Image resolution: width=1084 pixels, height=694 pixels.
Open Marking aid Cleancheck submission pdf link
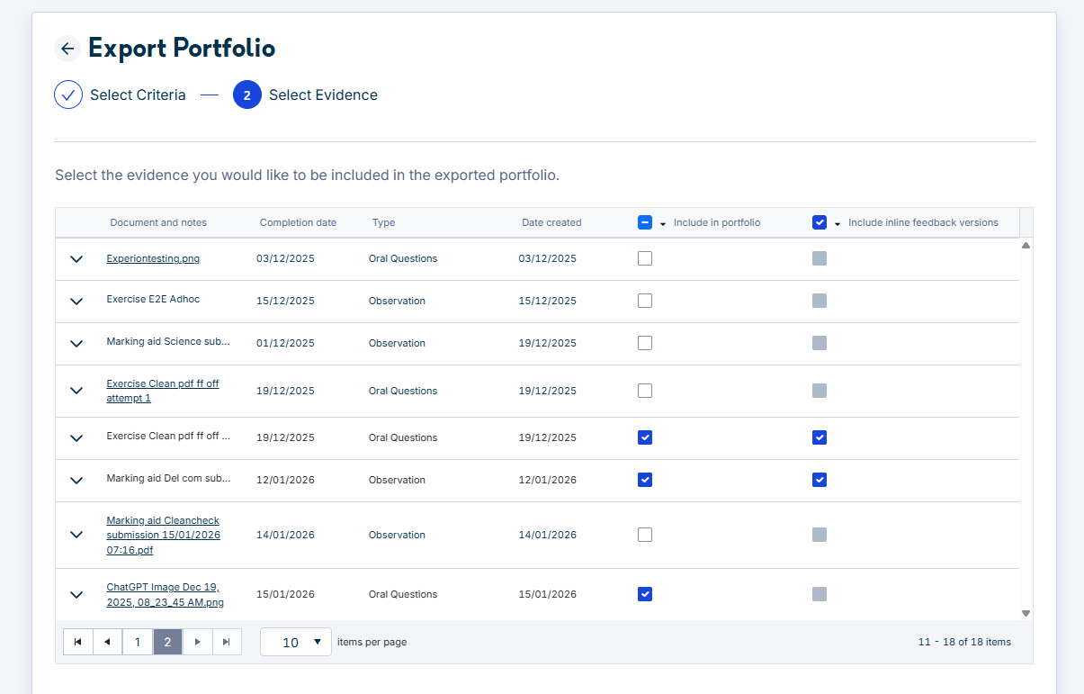pyautogui.click(x=164, y=535)
